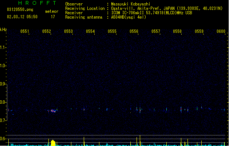Click the 0552 time marker
Image resolution: width=229 pixels, height=146 pixels.
47,31
